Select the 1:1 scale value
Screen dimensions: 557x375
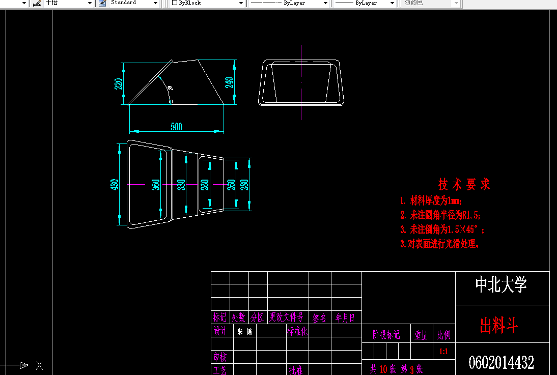[443, 352]
